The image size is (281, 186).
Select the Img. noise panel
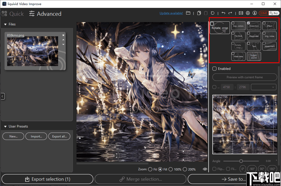tap(269, 36)
